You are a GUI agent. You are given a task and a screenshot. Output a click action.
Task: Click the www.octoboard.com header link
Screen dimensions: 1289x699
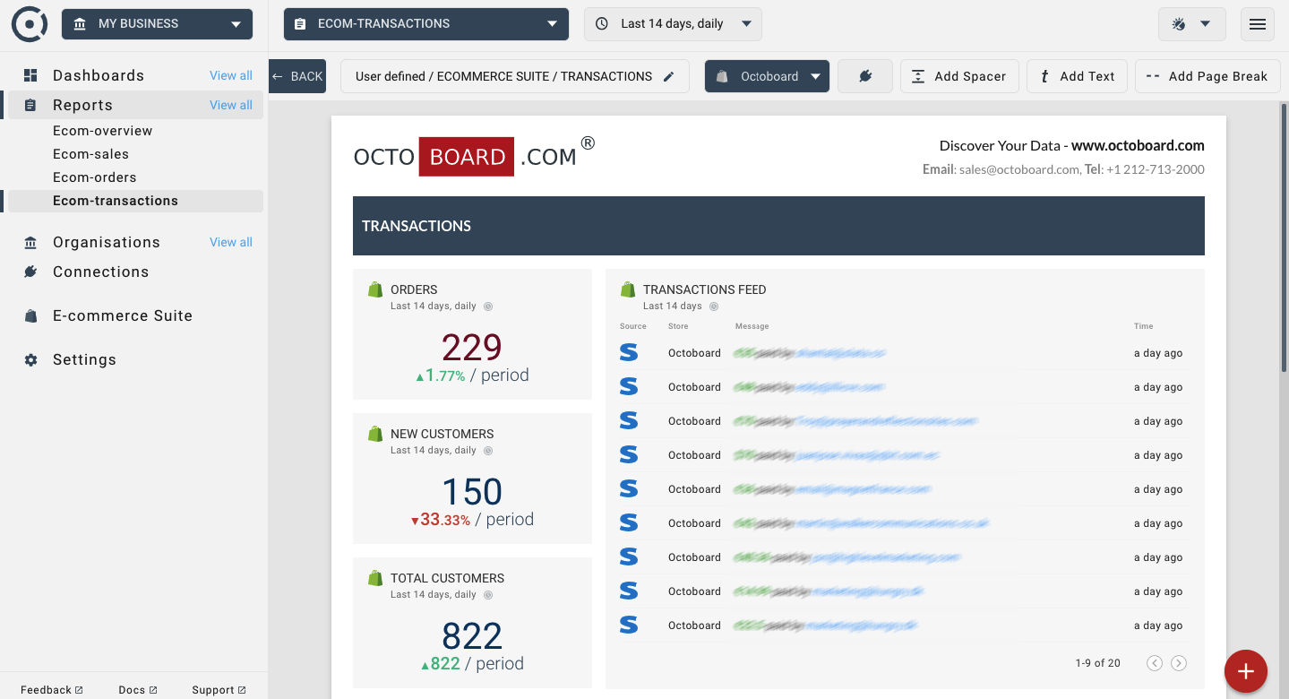coord(1138,145)
